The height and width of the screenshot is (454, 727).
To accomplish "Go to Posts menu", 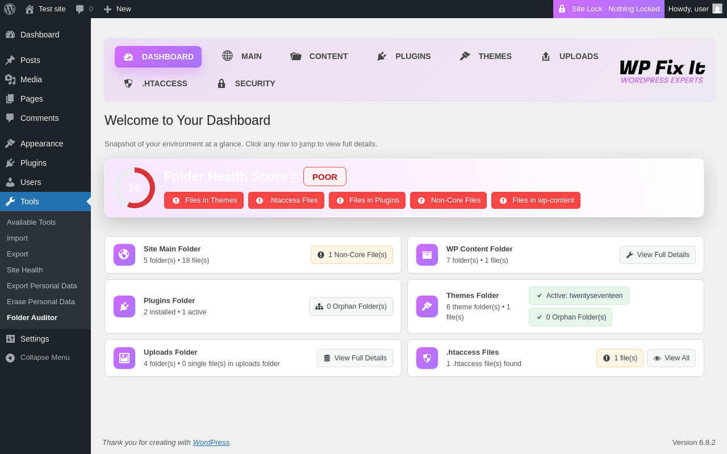I will [x=45, y=60].
